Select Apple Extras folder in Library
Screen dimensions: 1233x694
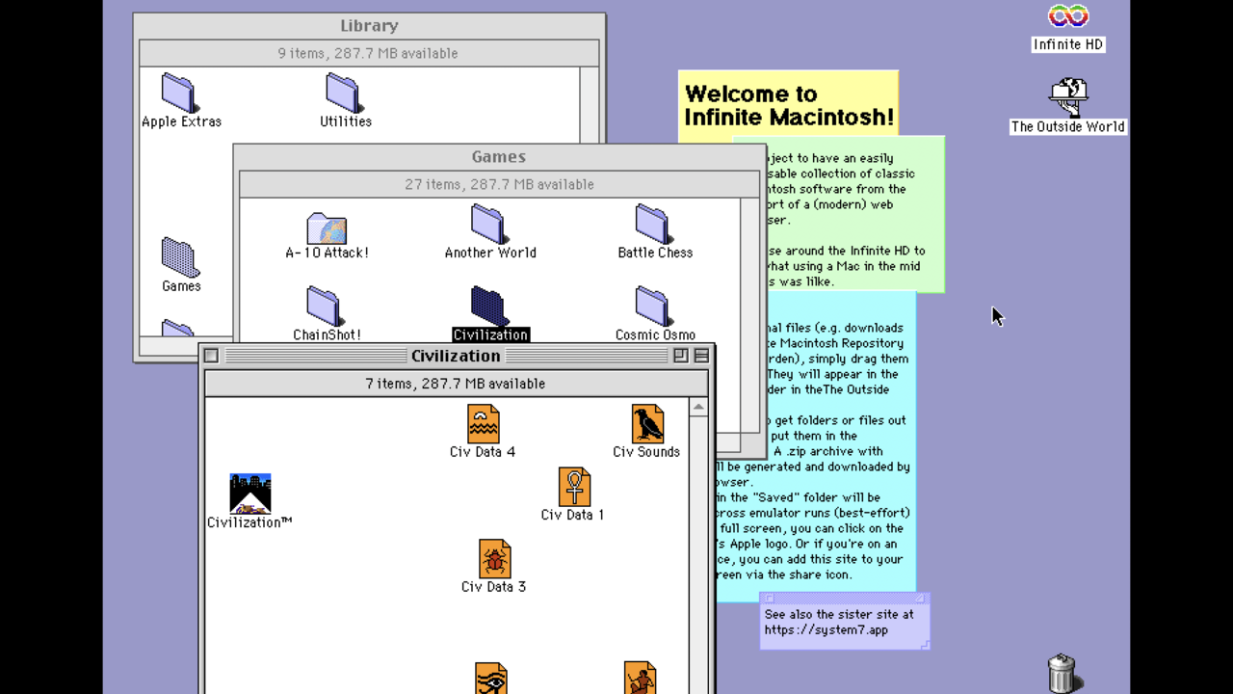[179, 93]
